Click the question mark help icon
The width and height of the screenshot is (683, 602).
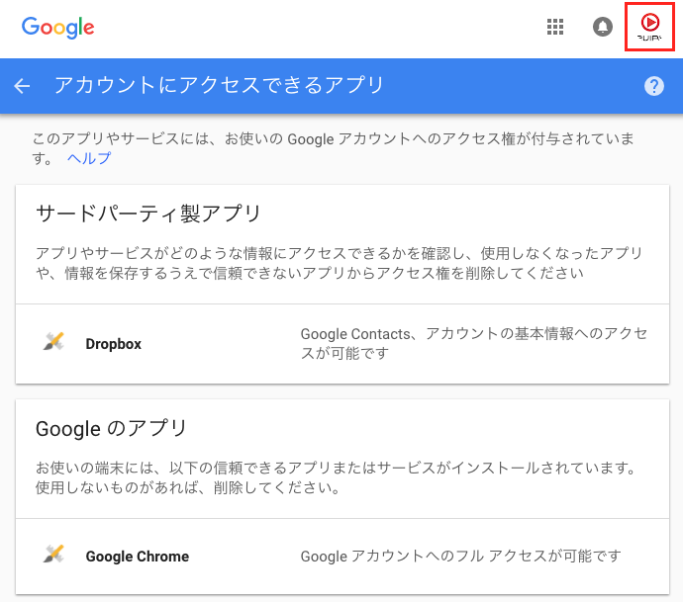pyautogui.click(x=653, y=86)
